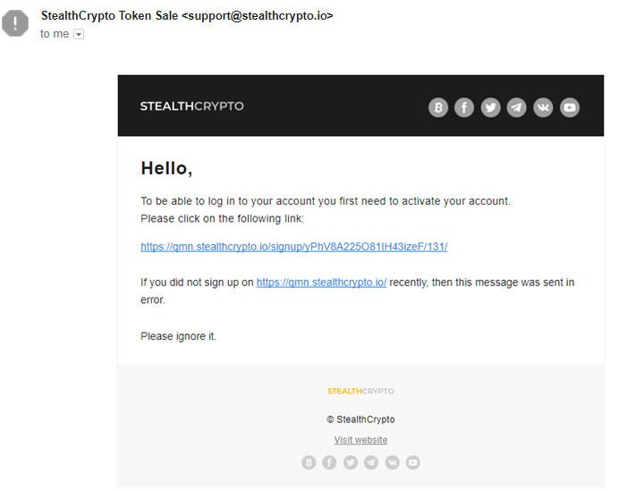The width and height of the screenshot is (627, 491).
Task: Open the account activation signup link
Action: tap(293, 246)
